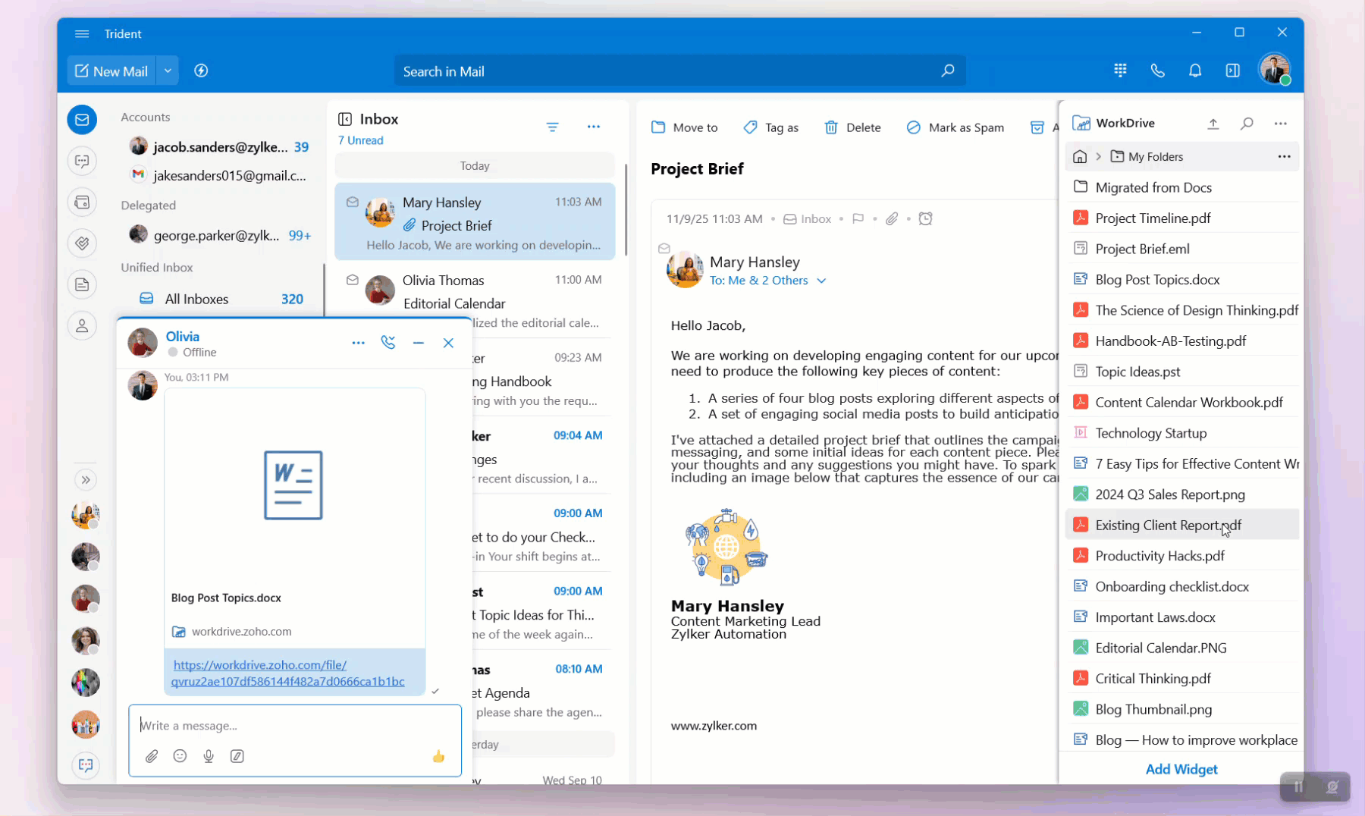This screenshot has width=1365, height=816.
Task: Click the lightning quick actions icon
Action: pyautogui.click(x=201, y=71)
